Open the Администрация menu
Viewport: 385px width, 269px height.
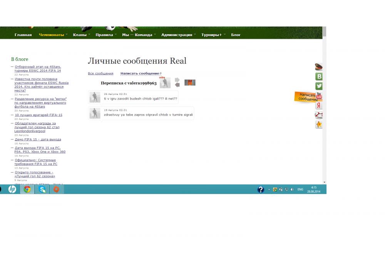[177, 35]
